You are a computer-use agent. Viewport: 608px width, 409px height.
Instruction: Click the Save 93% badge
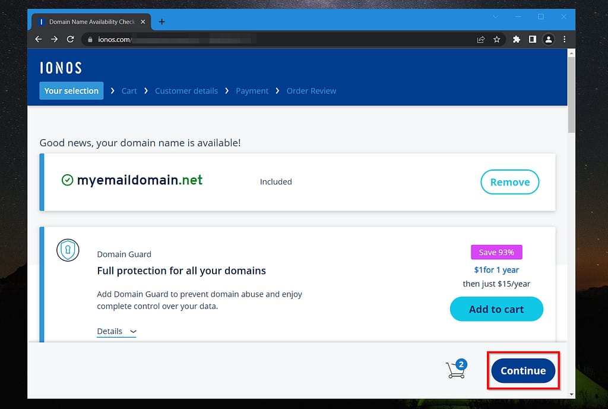click(x=496, y=252)
